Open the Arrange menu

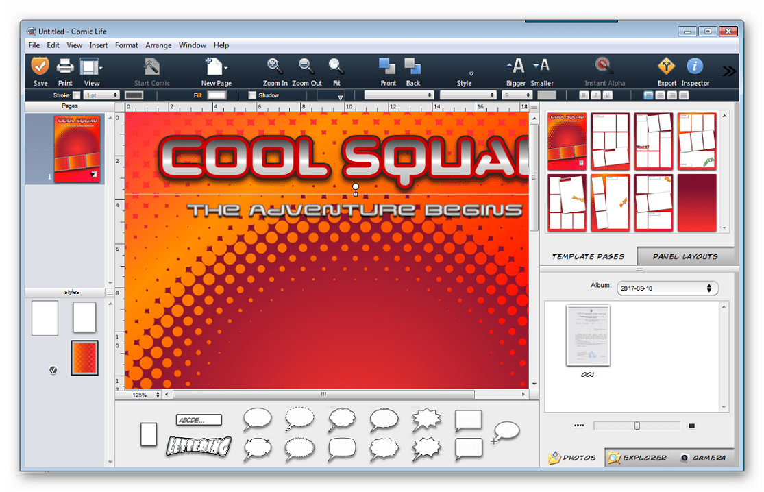(x=158, y=45)
